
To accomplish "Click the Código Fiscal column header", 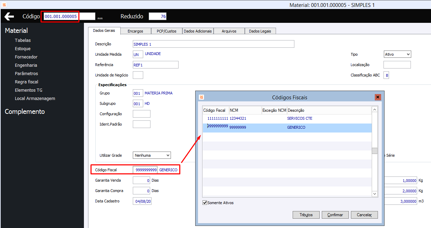I will pyautogui.click(x=216, y=110).
